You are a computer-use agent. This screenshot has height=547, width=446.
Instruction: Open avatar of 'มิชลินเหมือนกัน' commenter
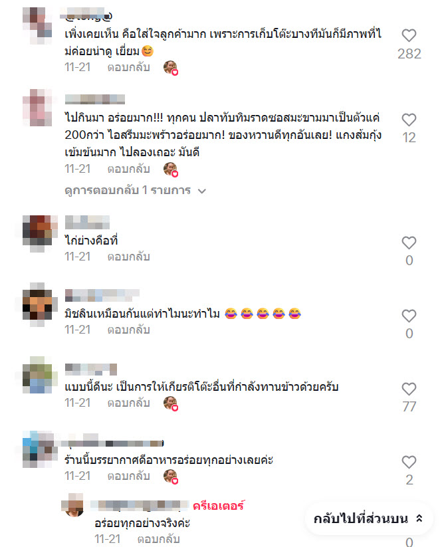tap(39, 304)
